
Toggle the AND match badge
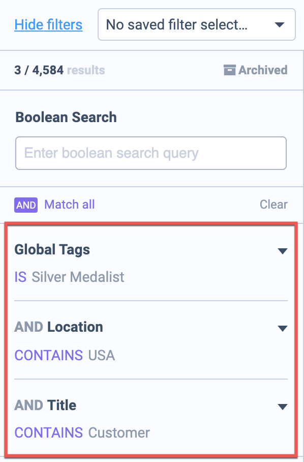[x=26, y=205]
